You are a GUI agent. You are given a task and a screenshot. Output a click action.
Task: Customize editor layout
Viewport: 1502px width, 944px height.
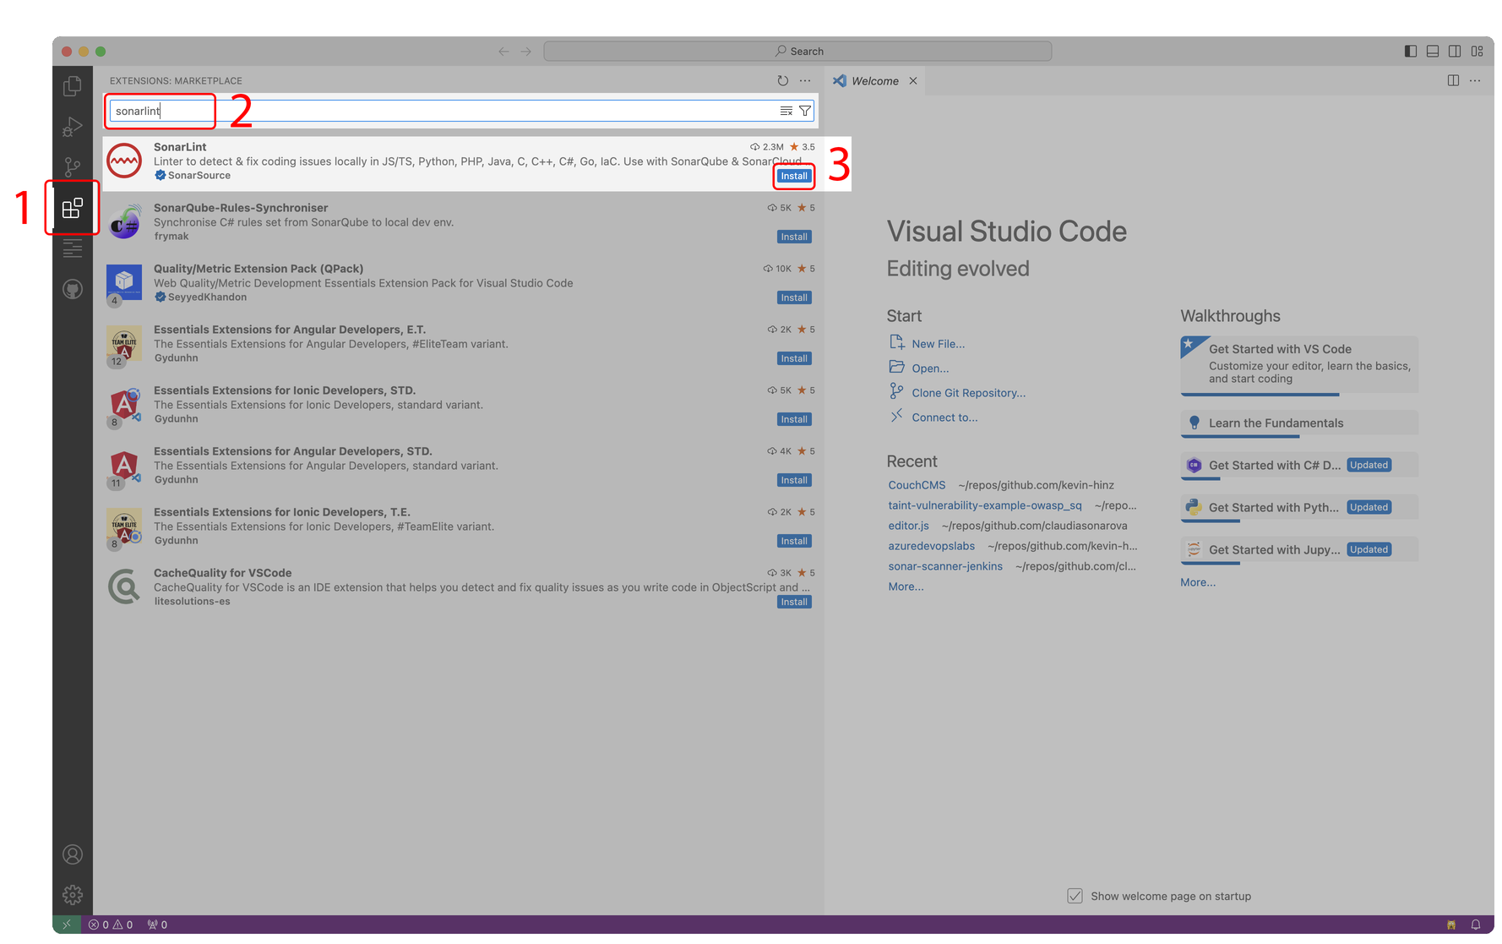pos(1477,52)
